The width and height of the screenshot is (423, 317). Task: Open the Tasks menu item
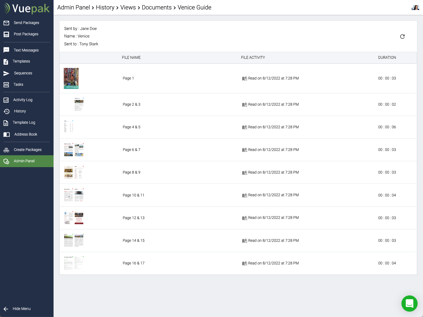tap(18, 85)
